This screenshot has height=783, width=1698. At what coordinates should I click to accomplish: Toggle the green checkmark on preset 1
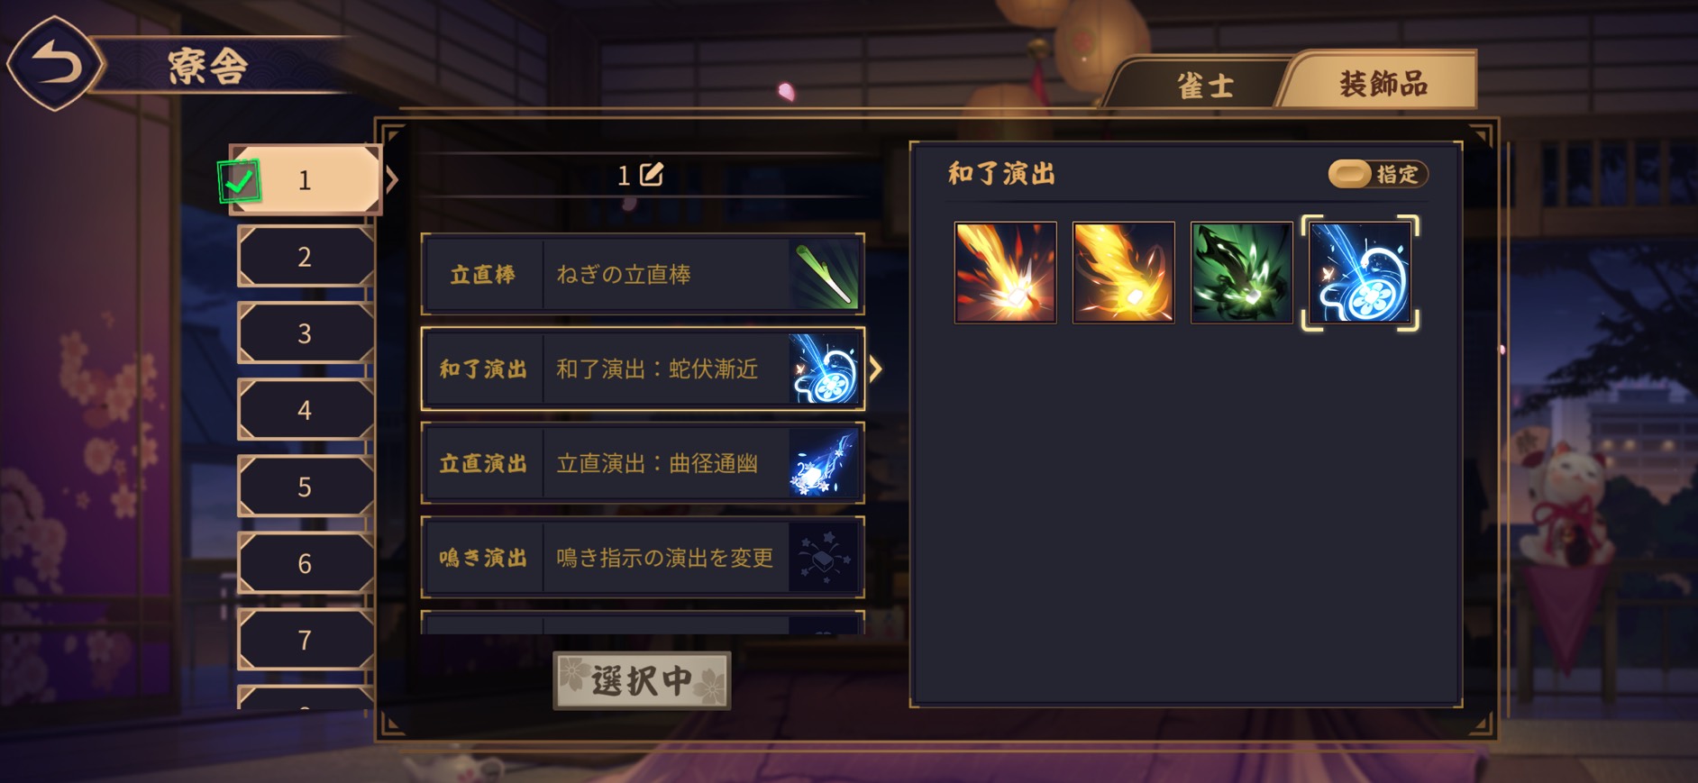click(x=240, y=182)
